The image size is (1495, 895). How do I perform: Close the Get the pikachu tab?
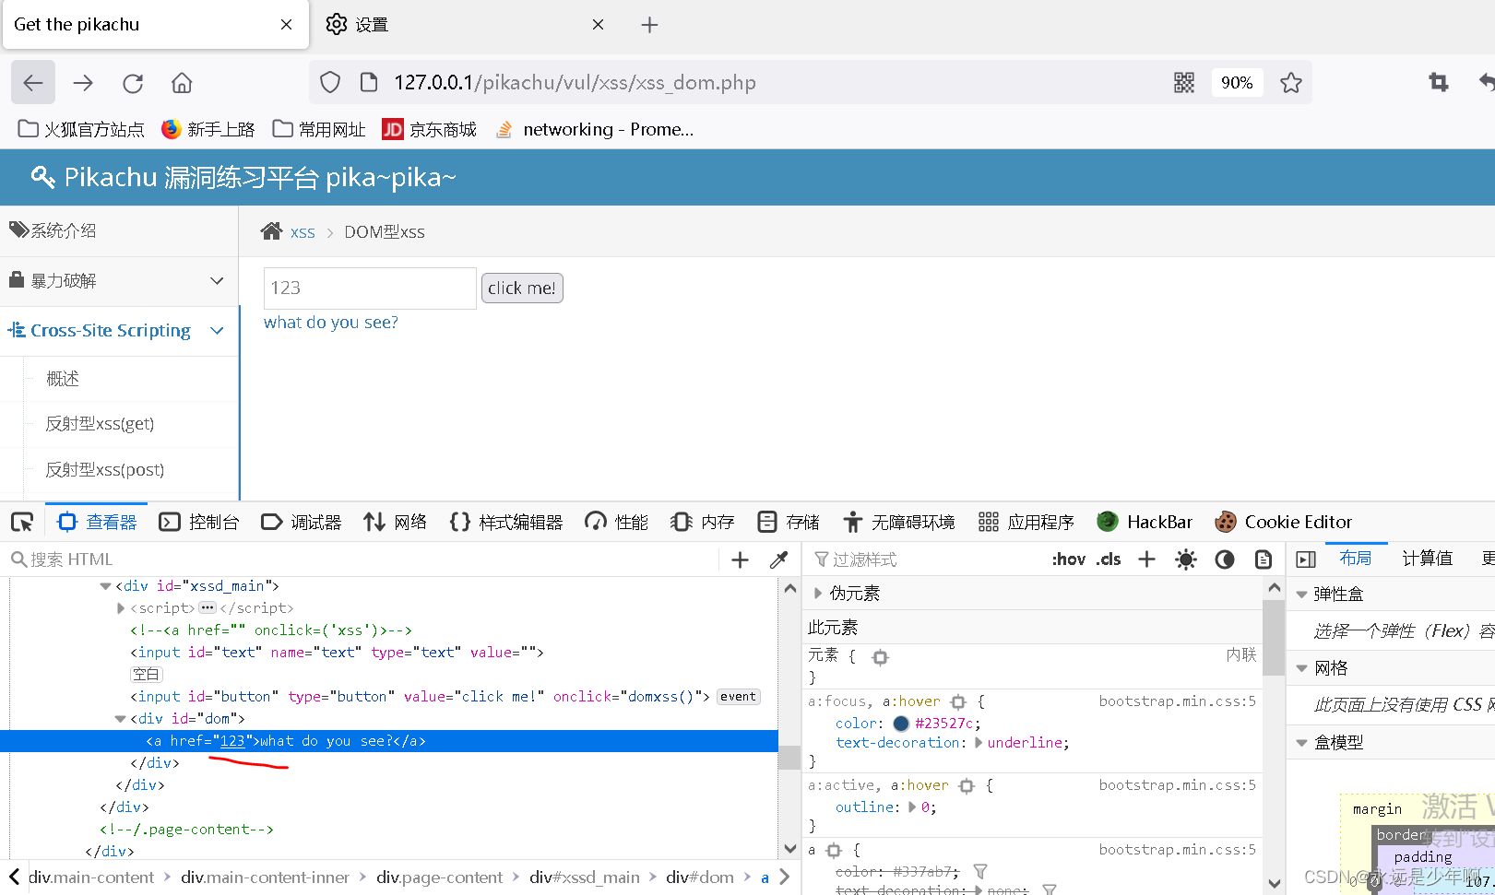(287, 25)
